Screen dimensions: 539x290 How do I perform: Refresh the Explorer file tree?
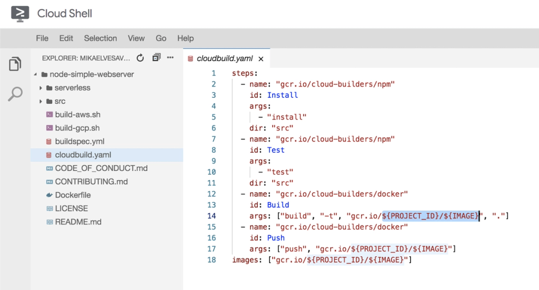pos(140,58)
